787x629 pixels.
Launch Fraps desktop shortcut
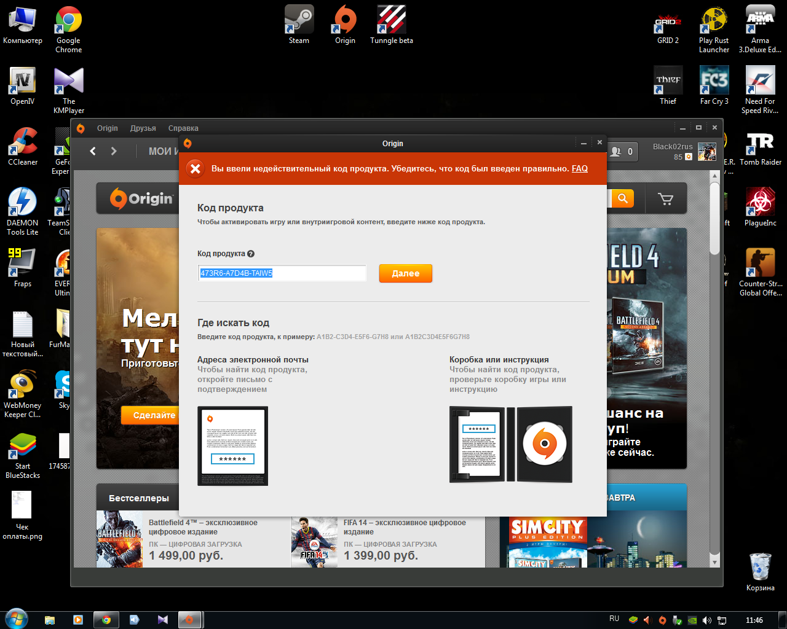23,268
